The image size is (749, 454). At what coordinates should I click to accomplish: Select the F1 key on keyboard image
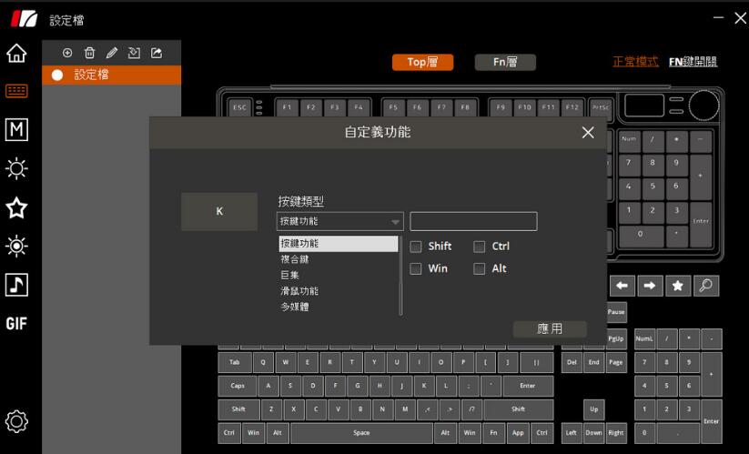point(287,107)
